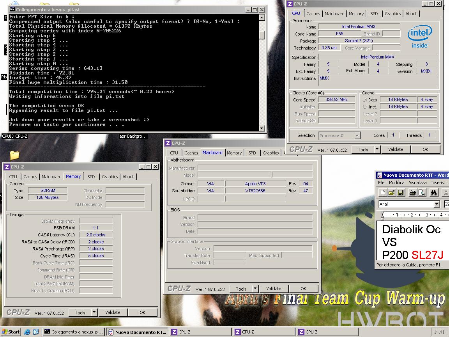Select SPD tab in Memory CPU-Z window
This screenshot has width=449, height=337.
coord(91,177)
